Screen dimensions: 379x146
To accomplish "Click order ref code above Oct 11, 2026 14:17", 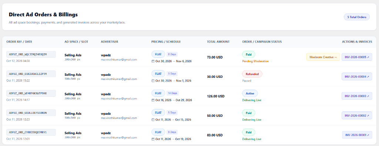I will tap(31, 93).
